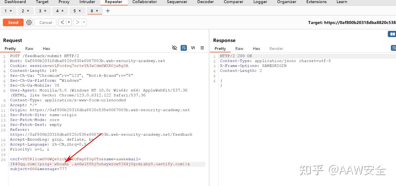This screenshot has width=396, height=186.
Task: Open the request editor hamburger menu
Action: pyautogui.click(x=202, y=48)
